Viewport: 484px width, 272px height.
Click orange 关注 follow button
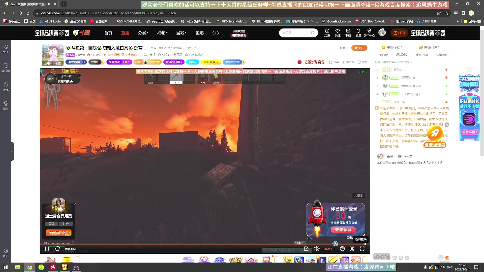coord(359,48)
